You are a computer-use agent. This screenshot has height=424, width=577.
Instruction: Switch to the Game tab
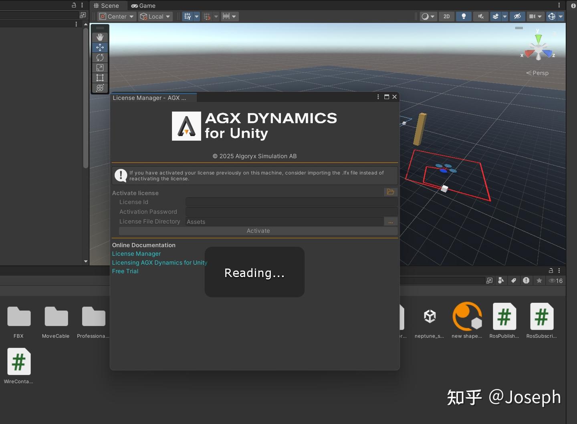(143, 6)
